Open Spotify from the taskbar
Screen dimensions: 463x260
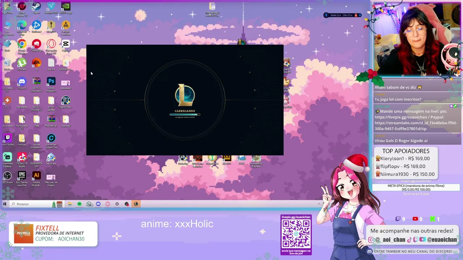(79, 204)
